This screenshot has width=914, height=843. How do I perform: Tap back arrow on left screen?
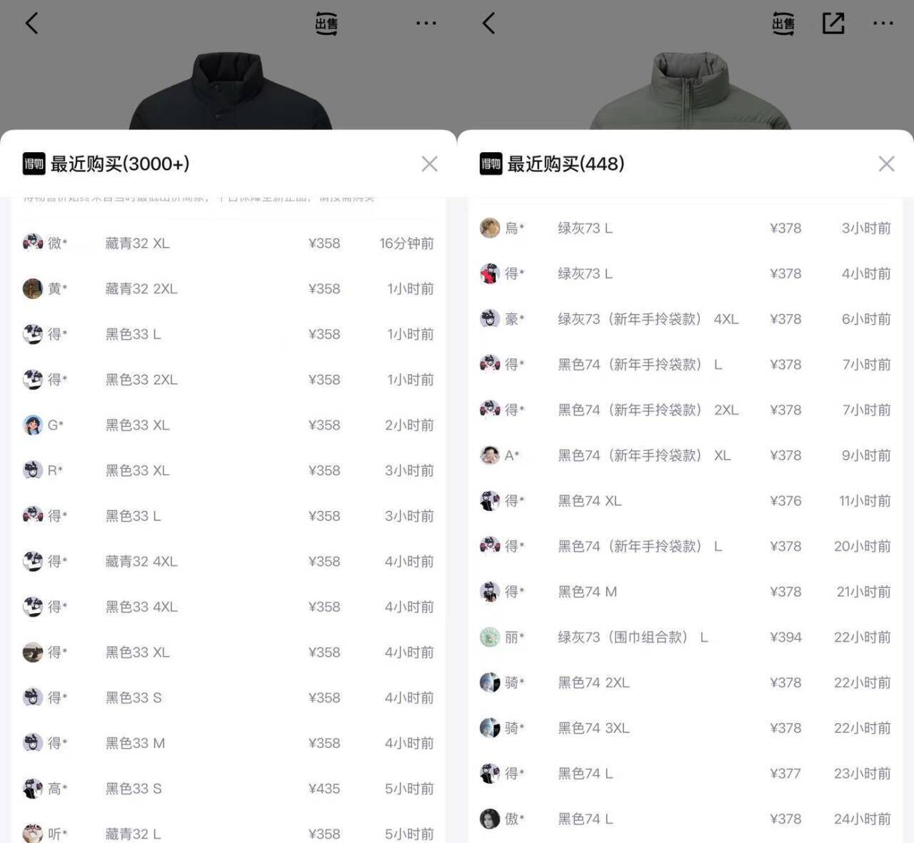tap(31, 24)
